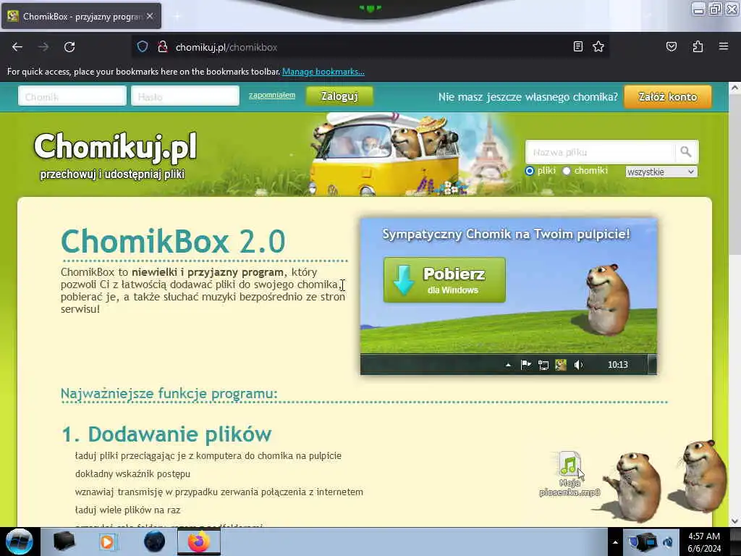741x556 pixels.
Task: Click the volume tray icon
Action: tap(668, 542)
